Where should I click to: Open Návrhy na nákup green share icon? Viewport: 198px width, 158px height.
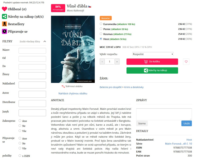pos(4,16)
